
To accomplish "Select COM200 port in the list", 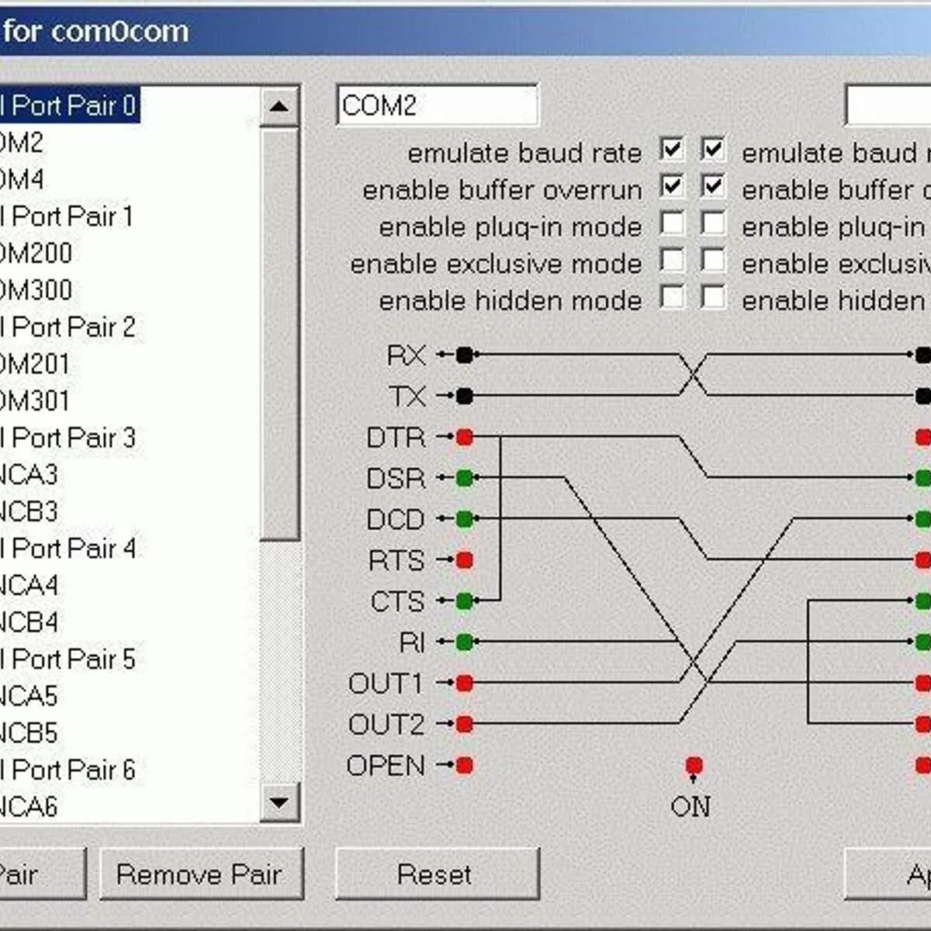I will [x=36, y=253].
